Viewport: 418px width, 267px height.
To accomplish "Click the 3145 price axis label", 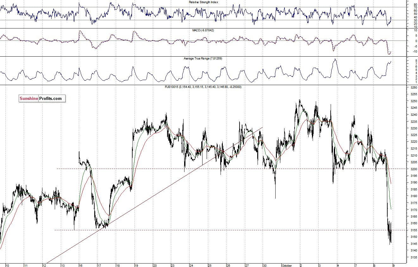I will pos(413,244).
